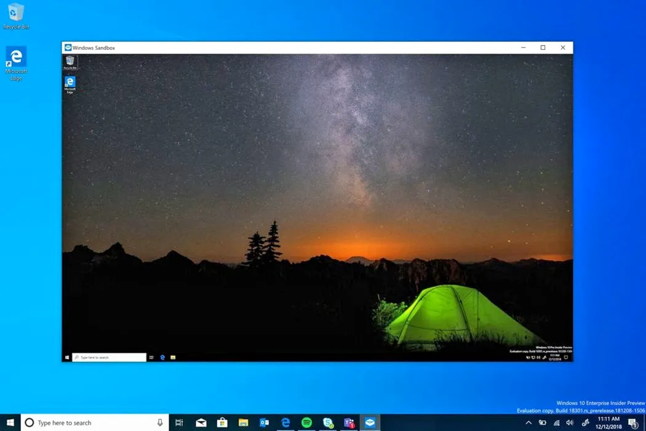Open File Explorer on host taskbar
This screenshot has height=431, width=646.
[243, 422]
